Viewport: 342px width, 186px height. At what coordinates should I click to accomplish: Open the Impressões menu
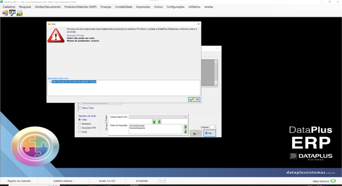tap(143, 7)
